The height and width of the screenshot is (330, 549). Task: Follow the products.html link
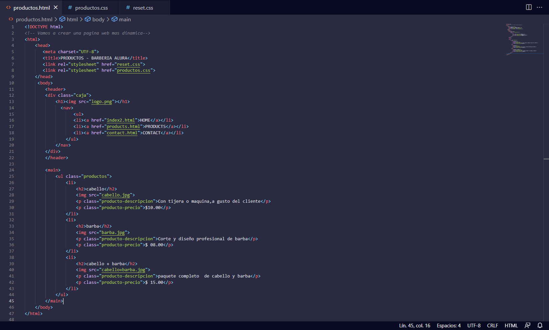123,127
